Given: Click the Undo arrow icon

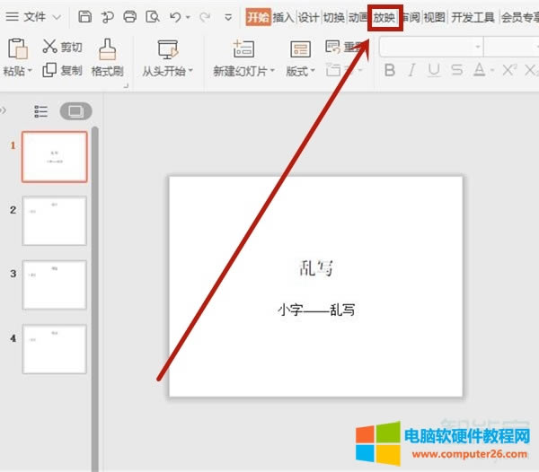Looking at the screenshot, I should (x=175, y=16).
